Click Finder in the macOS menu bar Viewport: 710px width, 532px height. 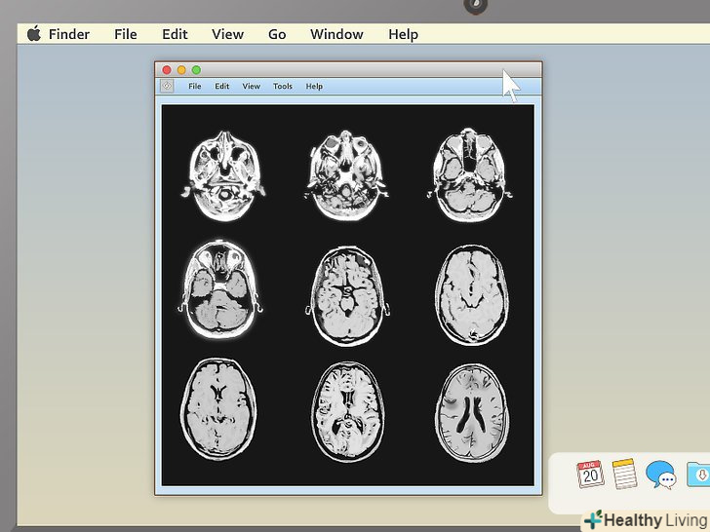(69, 34)
